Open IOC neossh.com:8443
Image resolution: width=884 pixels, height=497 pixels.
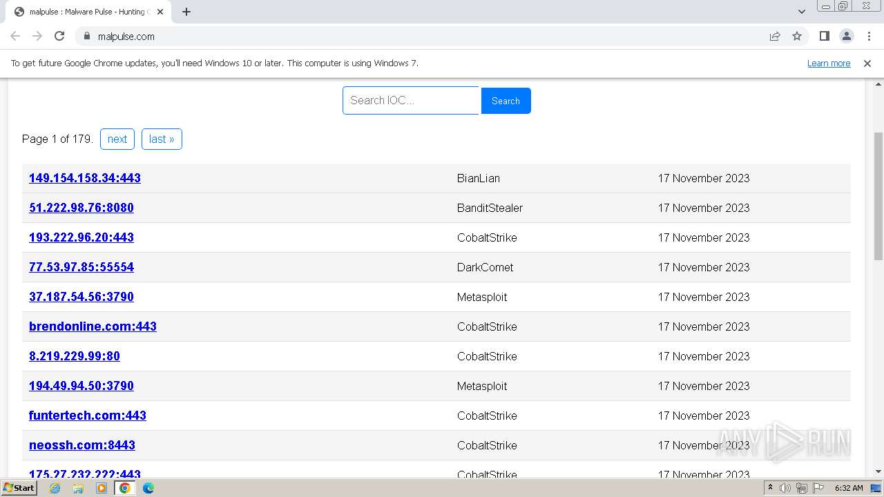click(x=82, y=445)
